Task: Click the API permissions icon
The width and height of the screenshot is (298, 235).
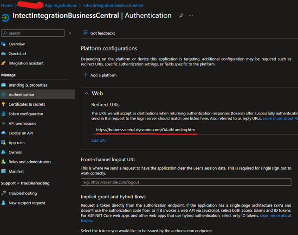Action: [3, 123]
